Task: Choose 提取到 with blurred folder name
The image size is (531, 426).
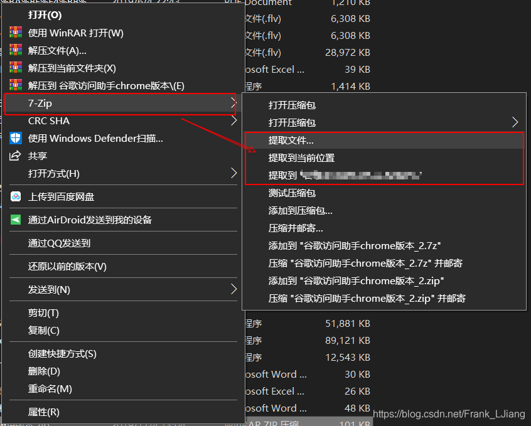Action: click(384, 176)
